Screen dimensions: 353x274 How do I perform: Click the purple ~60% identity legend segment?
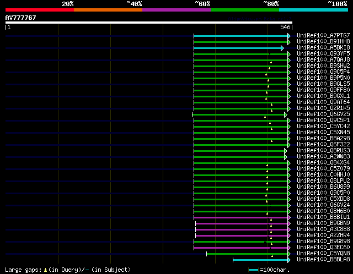pyautogui.click(x=176, y=10)
